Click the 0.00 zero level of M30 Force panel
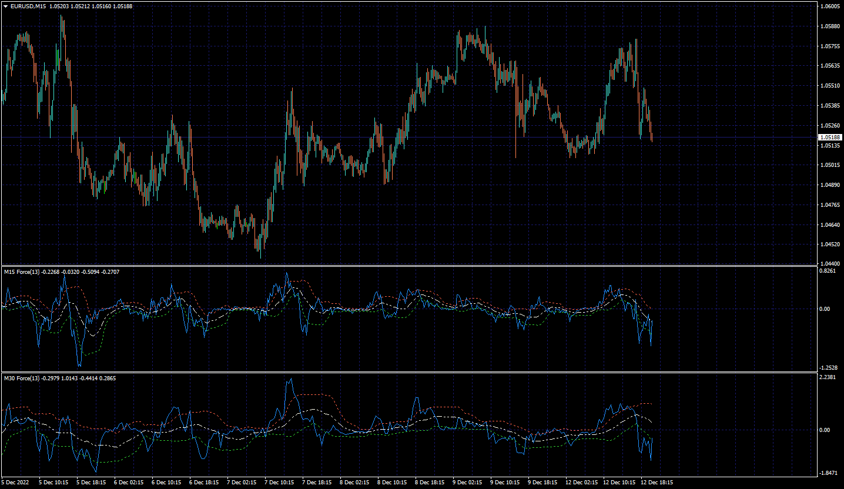 point(825,430)
